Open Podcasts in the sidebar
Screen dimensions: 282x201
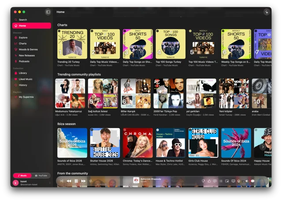pos(32,62)
